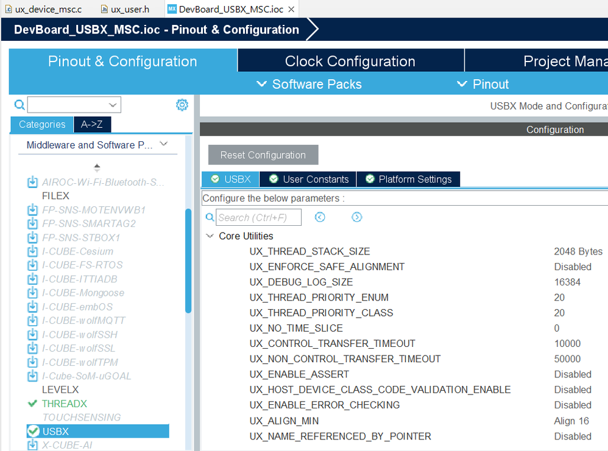Open the gear settings icon above categories
This screenshot has height=451, width=608.
[x=182, y=105]
